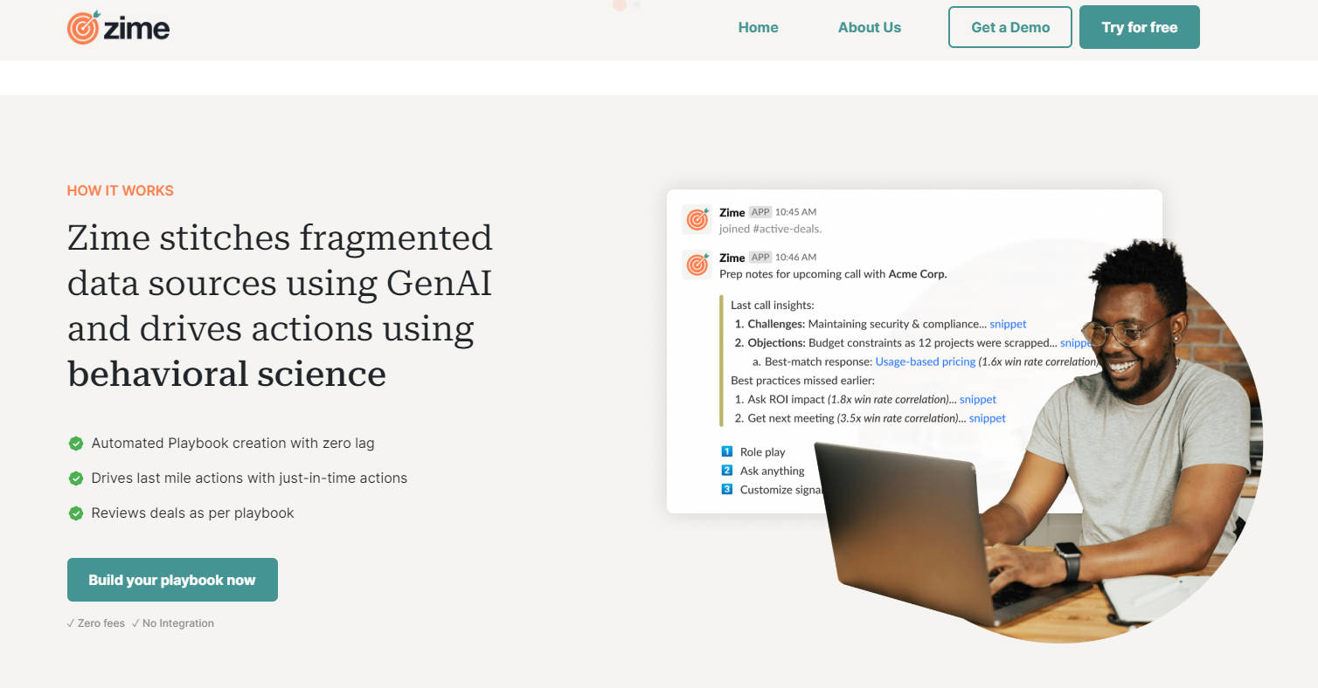
Task: Click the green checkmark beside Reviews deals as per playbook
Action: [x=76, y=513]
